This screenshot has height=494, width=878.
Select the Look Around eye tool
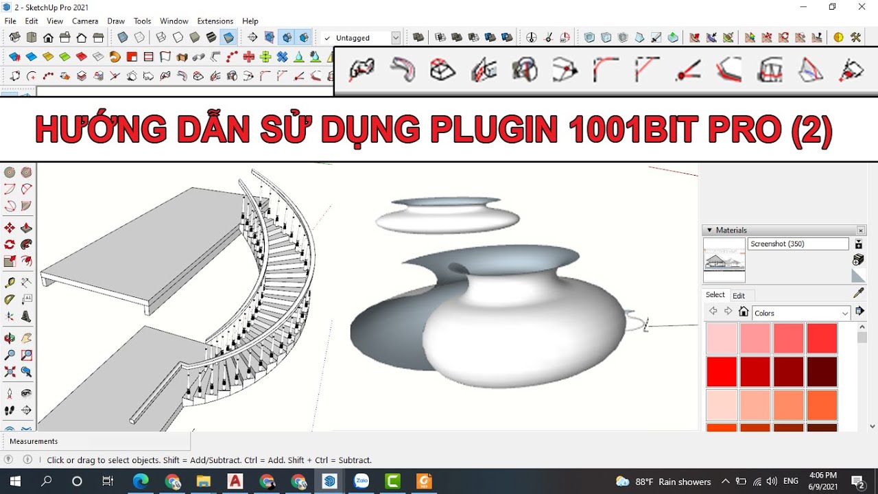point(26,394)
